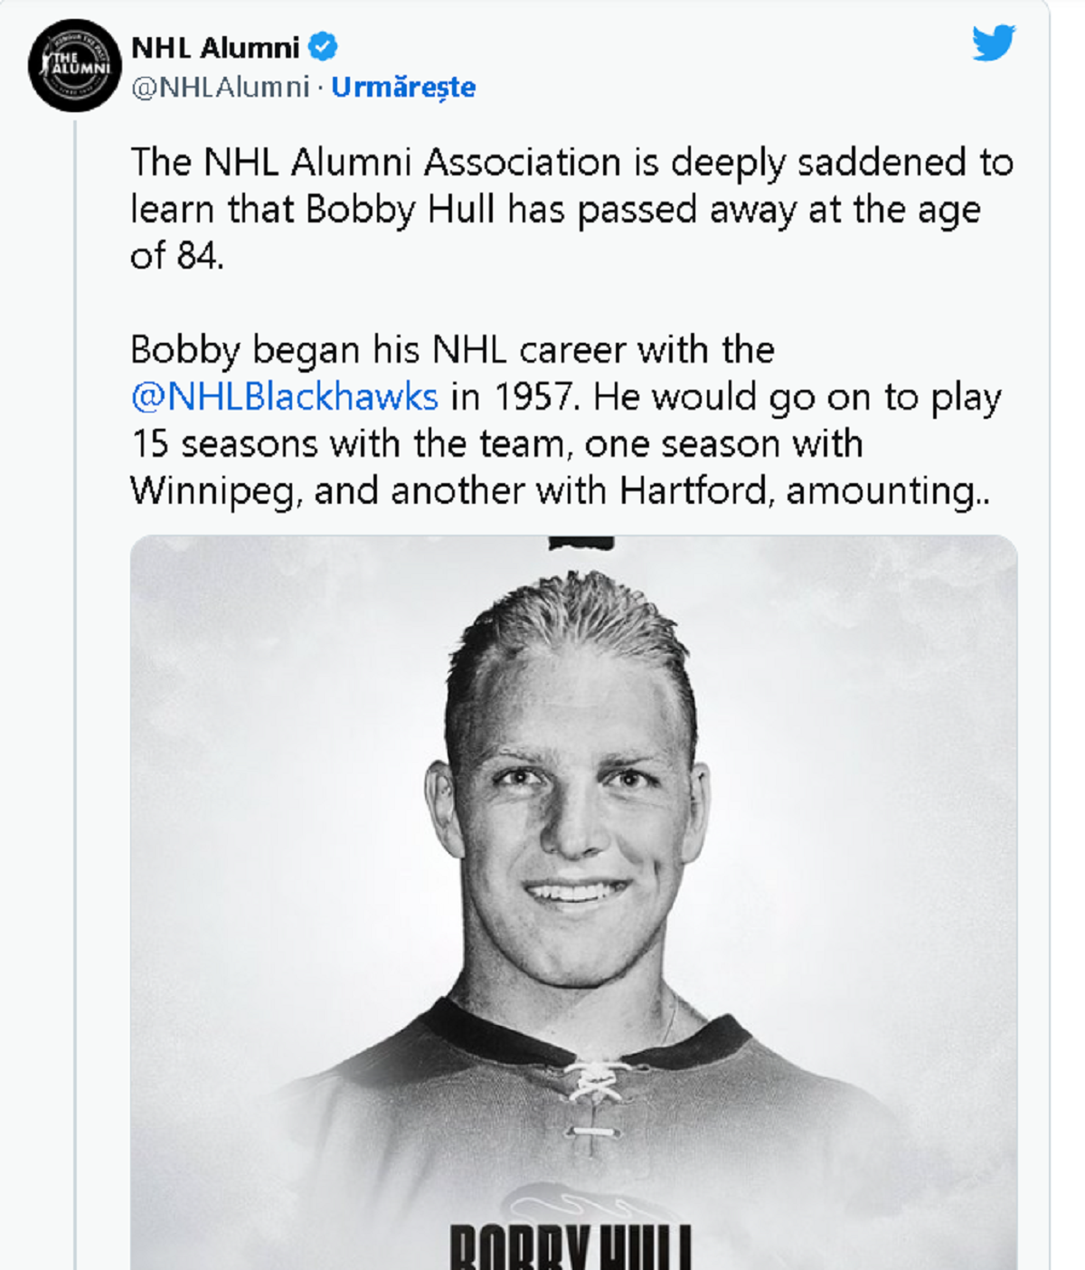This screenshot has height=1270, width=1085.
Task: Click the tweet's first paragraph about passing
Action: (x=571, y=209)
